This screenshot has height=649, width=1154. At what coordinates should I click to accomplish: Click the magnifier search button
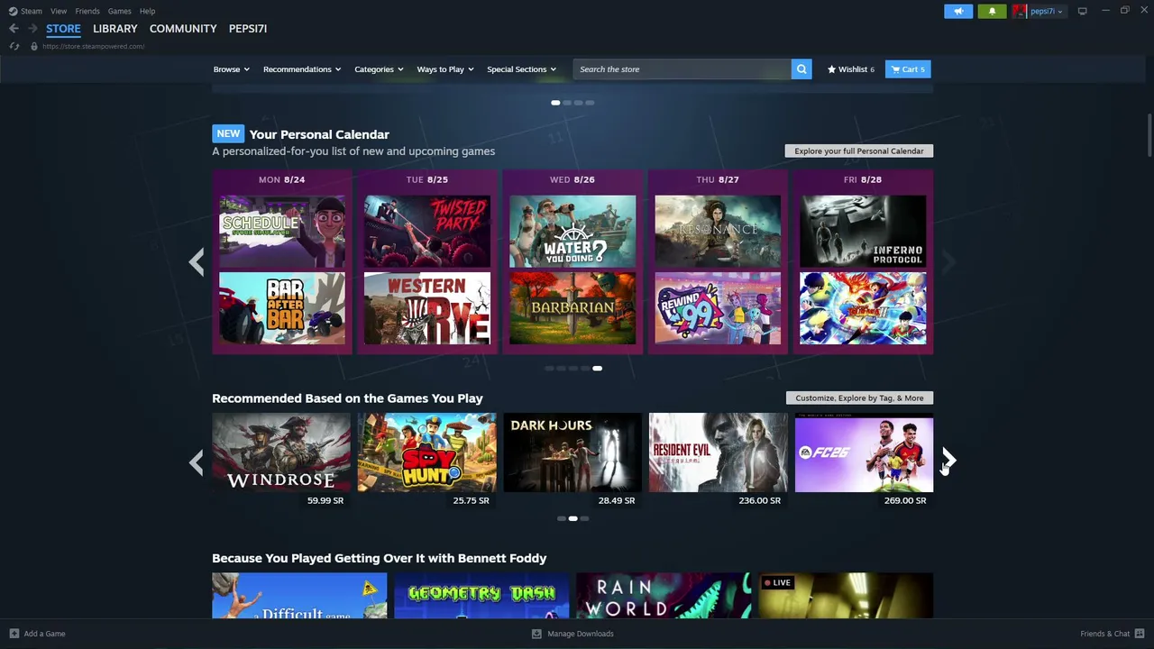pyautogui.click(x=801, y=69)
